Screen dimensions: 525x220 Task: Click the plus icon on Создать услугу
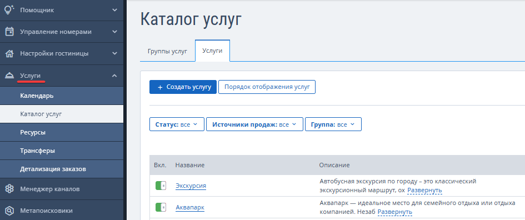[159, 87]
